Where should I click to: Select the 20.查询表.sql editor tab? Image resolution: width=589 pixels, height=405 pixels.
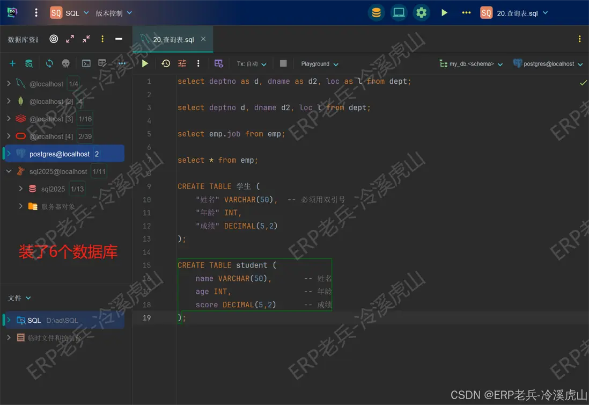pos(173,39)
